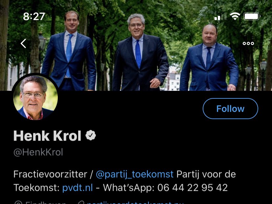The image size is (272, 204).
Task: Tap the Wi-Fi icon in status bar
Action: pos(235,16)
